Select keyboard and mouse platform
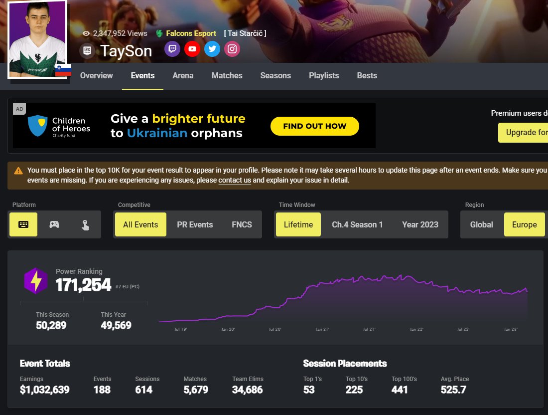Image resolution: width=548 pixels, height=415 pixels. pos(23,224)
